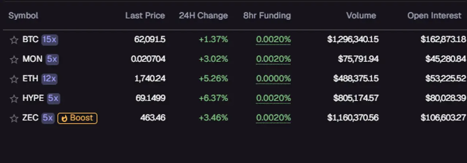The height and width of the screenshot is (163, 467).
Task: Mark HYPE as a favorite
Action: (14, 99)
